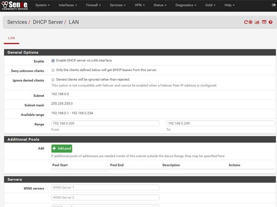Click the subnet mask value 255.255.255.0

[62, 104]
